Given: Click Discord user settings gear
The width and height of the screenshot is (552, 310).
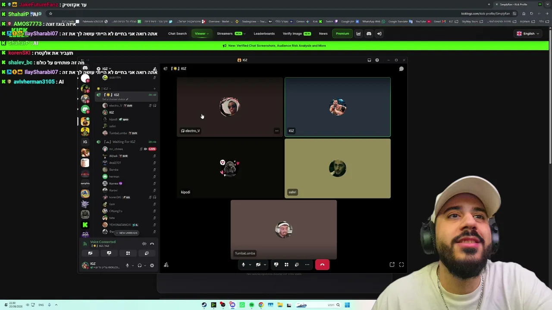Looking at the screenshot, I should tap(152, 266).
